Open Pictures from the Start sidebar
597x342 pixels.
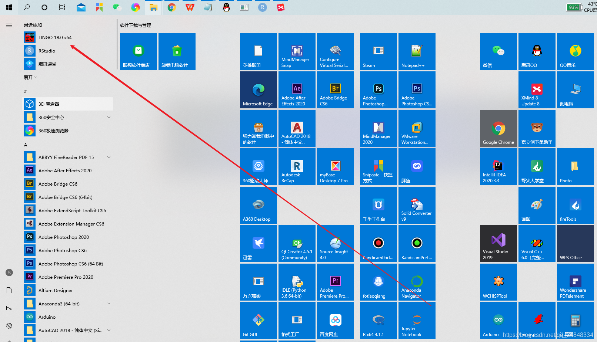[9, 308]
